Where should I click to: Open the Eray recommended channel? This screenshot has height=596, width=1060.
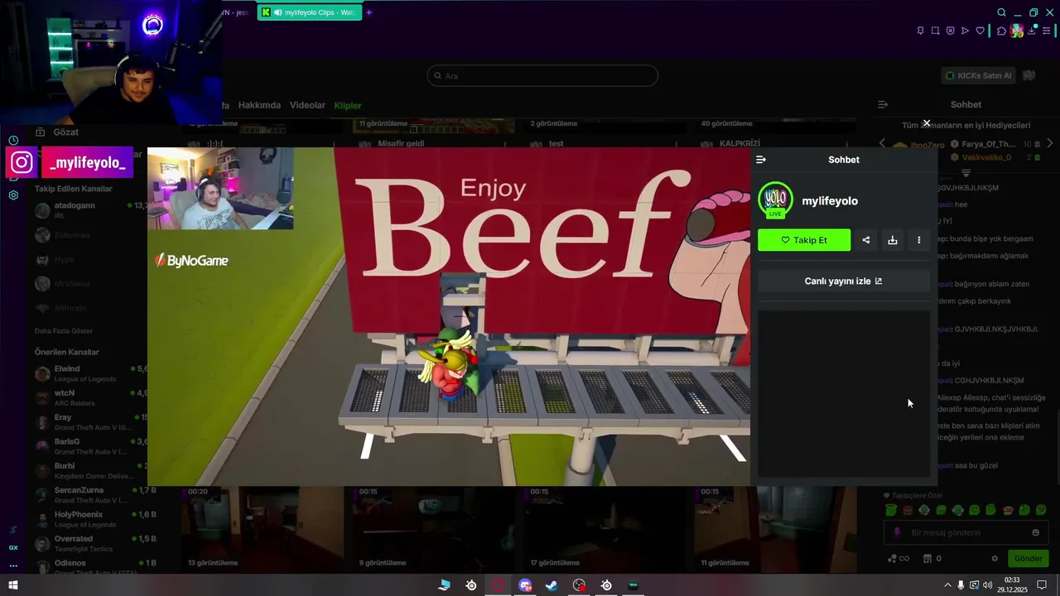point(89,422)
